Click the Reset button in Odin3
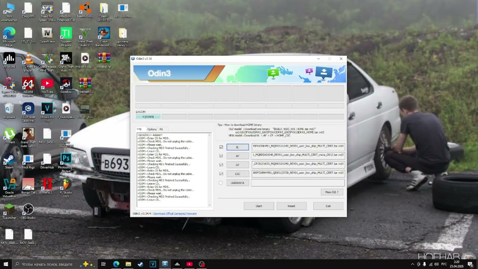Image resolution: width=478 pixels, height=269 pixels. coord(291,206)
